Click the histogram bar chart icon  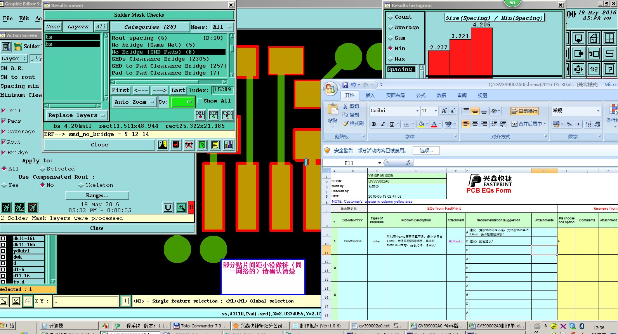coord(229,145)
